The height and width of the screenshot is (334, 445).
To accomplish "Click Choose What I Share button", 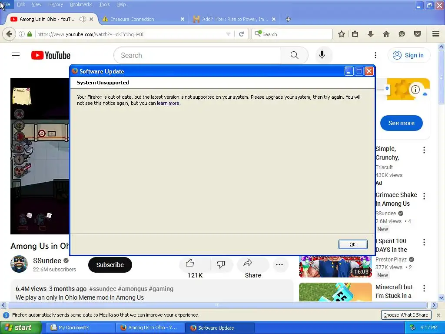I will [x=406, y=315].
